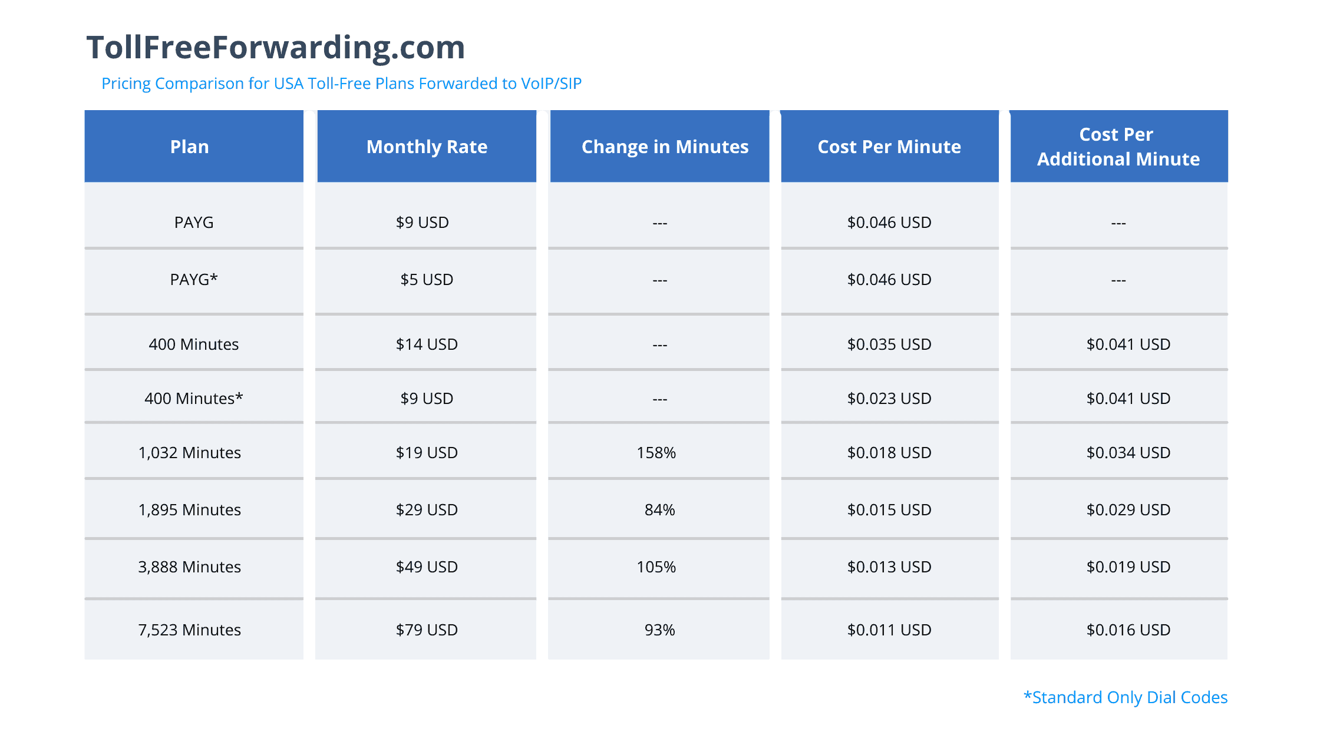The image size is (1320, 742).
Task: Select the 7,523 Minutes plan row
Action: [190, 630]
